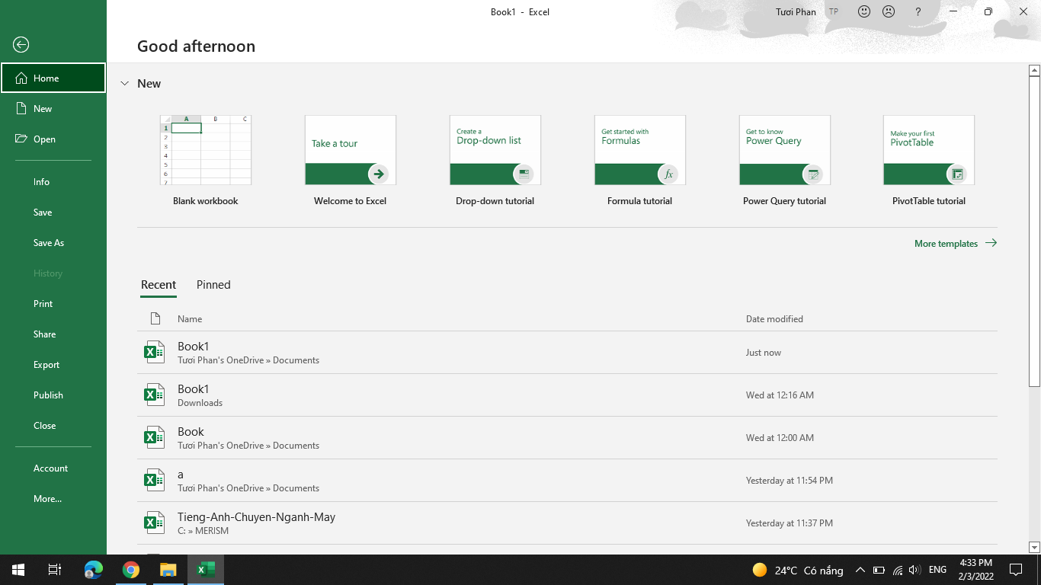
Task: Open the volume speaker tray icon
Action: point(915,570)
